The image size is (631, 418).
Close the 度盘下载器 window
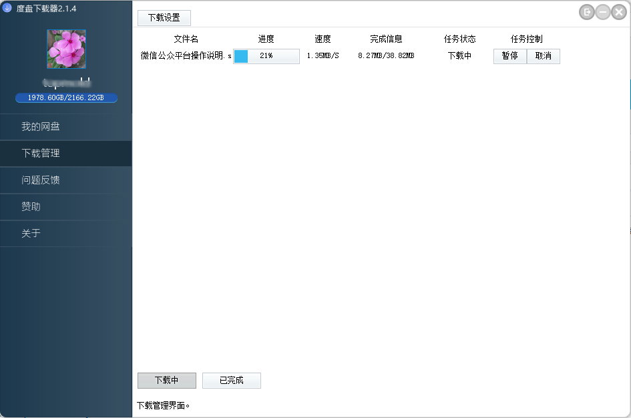tap(619, 12)
